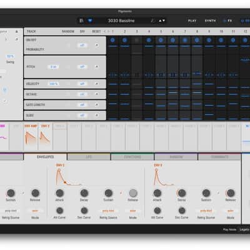Toggle sequencer step 4 on/off

[x=149, y=40]
